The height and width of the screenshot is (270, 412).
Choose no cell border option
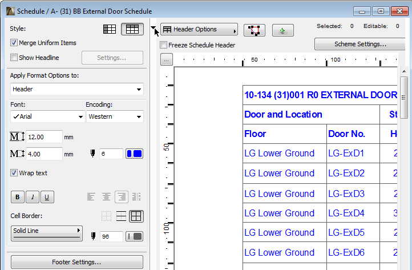[x=106, y=216]
